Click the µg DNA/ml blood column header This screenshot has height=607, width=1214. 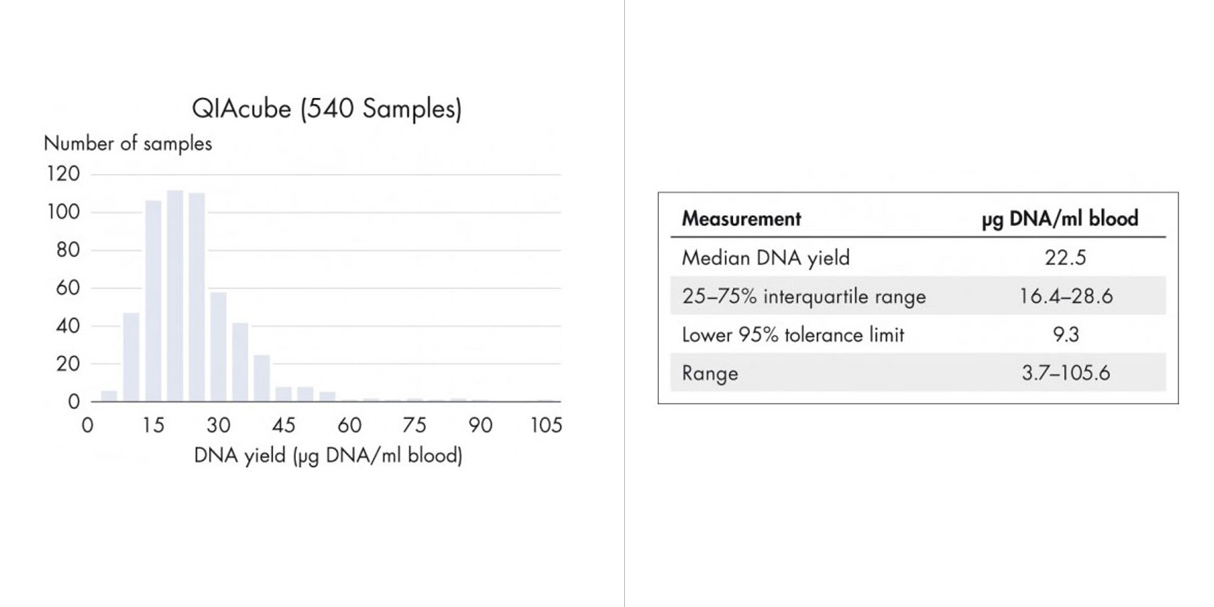[1060, 219]
